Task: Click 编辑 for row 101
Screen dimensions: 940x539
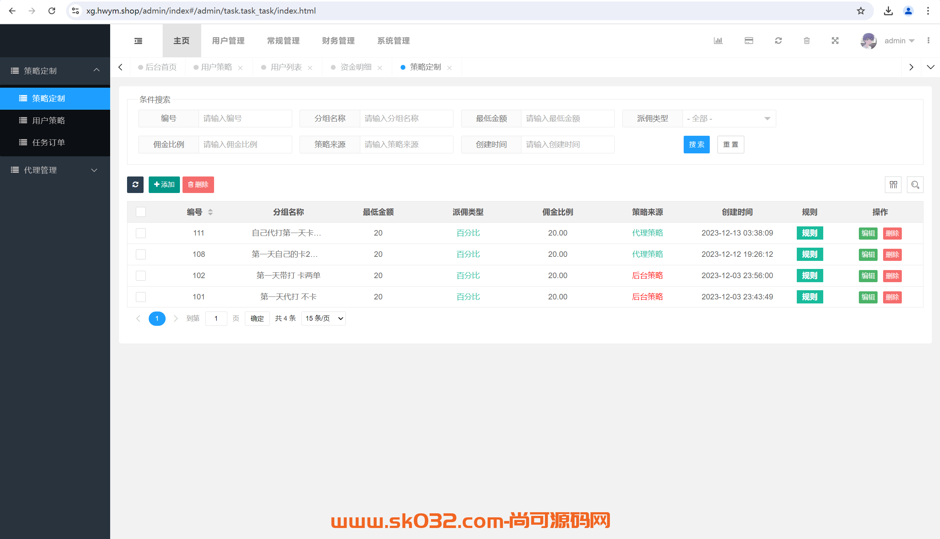Action: 868,297
